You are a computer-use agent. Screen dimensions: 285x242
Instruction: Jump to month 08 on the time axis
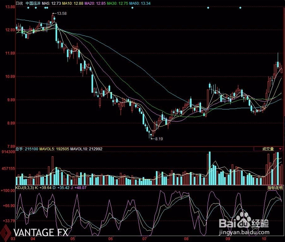pyautogui.click(x=187, y=239)
